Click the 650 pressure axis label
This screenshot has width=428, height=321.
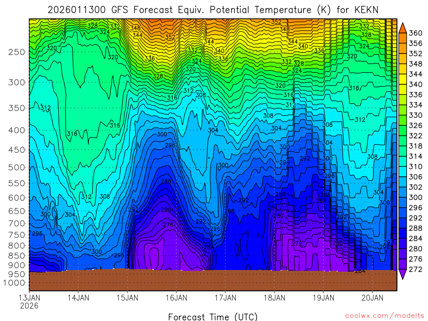tap(17, 211)
